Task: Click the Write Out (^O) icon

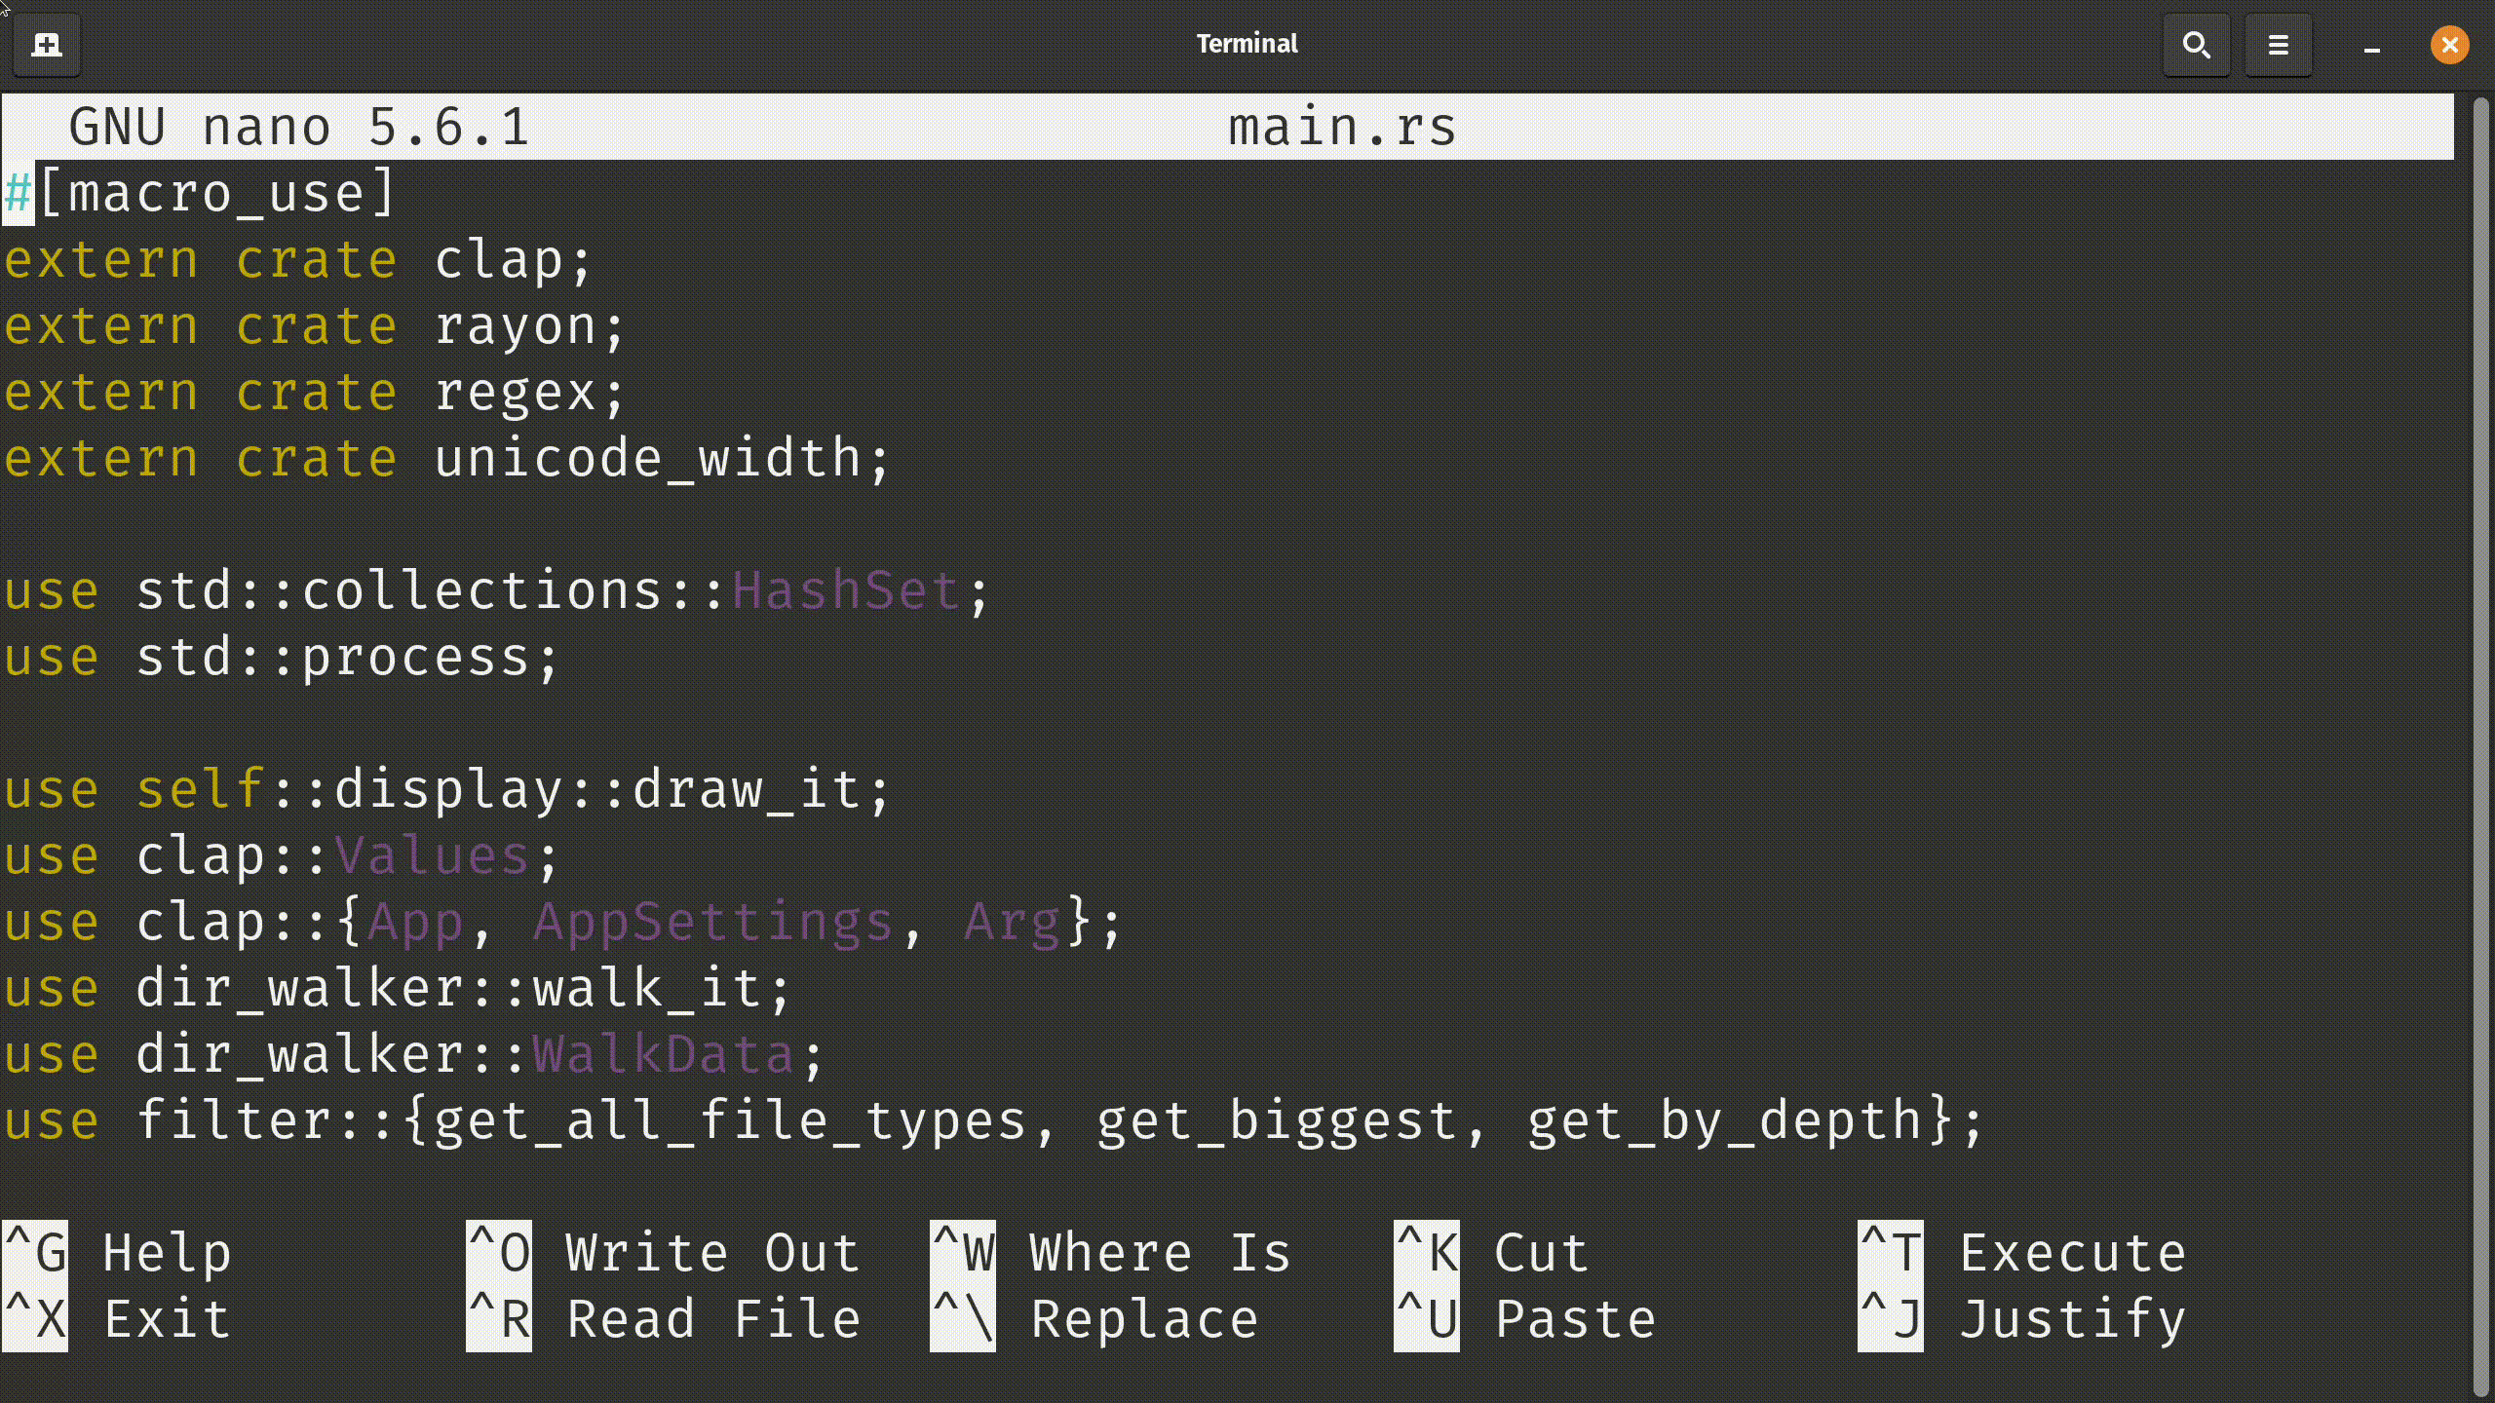Action: [497, 1252]
